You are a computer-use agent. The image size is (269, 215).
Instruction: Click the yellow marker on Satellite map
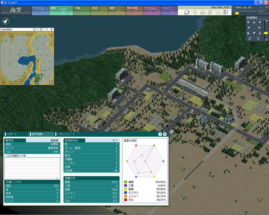coord(40,80)
